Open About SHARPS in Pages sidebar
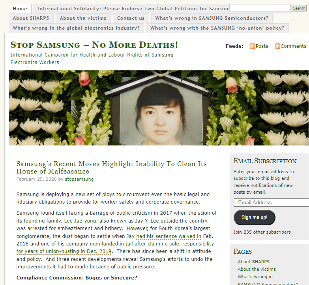The height and width of the screenshot is (285, 309). pyautogui.click(x=253, y=262)
